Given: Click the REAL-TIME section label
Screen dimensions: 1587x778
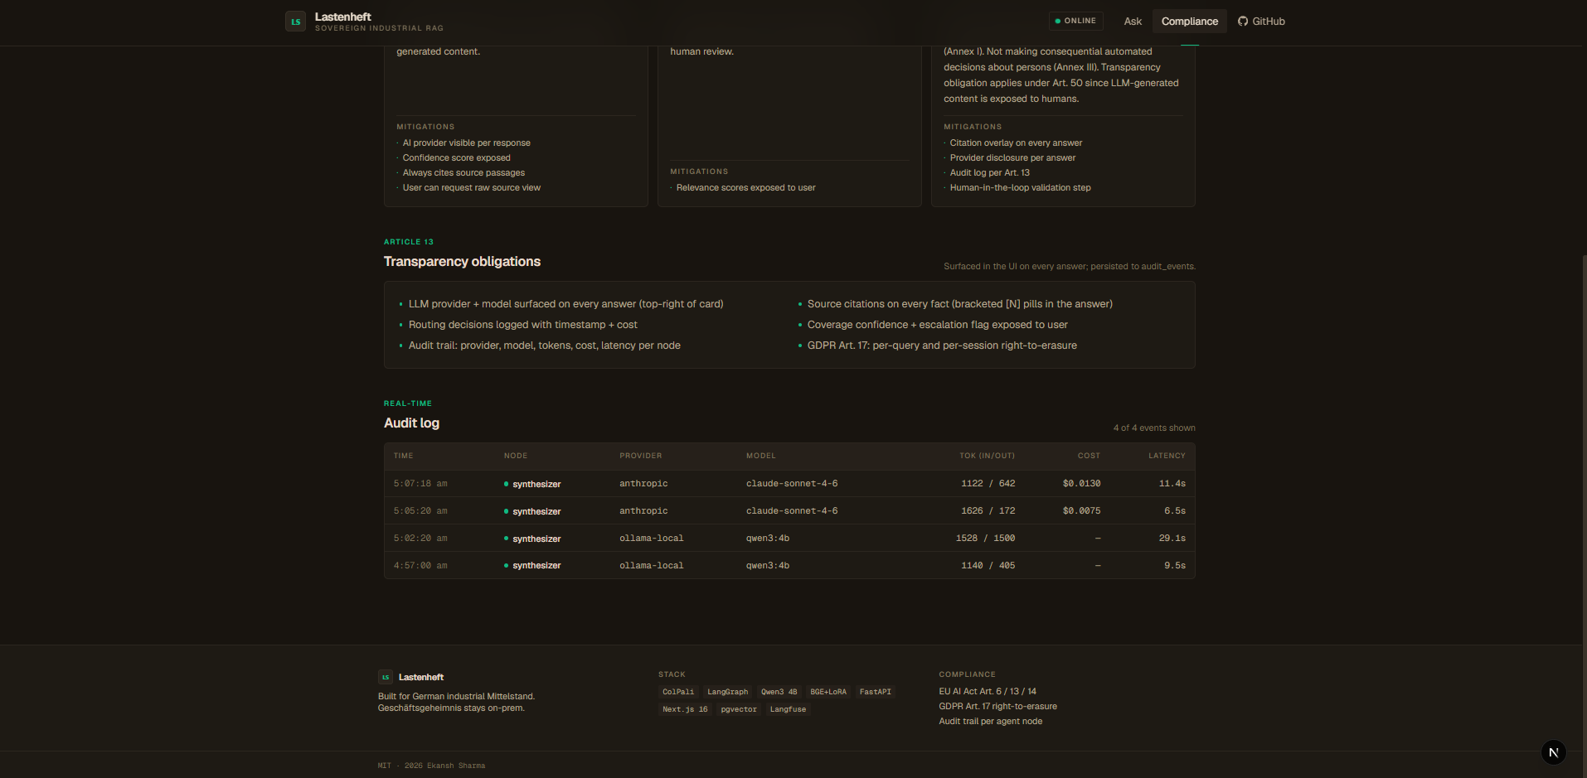Looking at the screenshot, I should tap(408, 403).
